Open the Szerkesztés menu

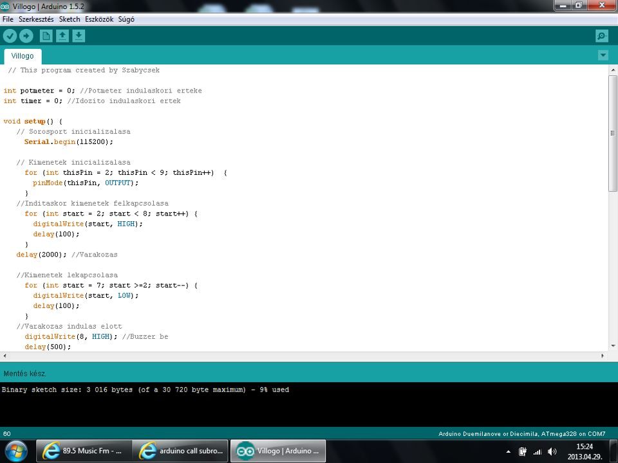coord(36,19)
